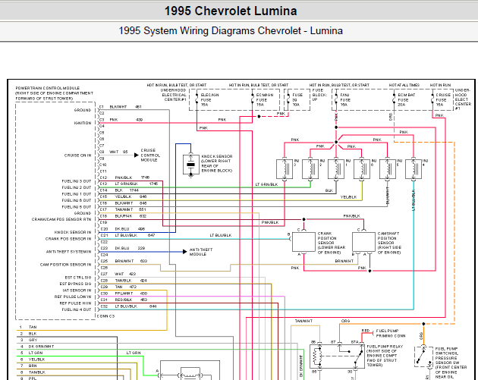Viewport: 478px width, 380px height.
Task: Click pin C3 'PNK 439' wire label
Action: 126,120
